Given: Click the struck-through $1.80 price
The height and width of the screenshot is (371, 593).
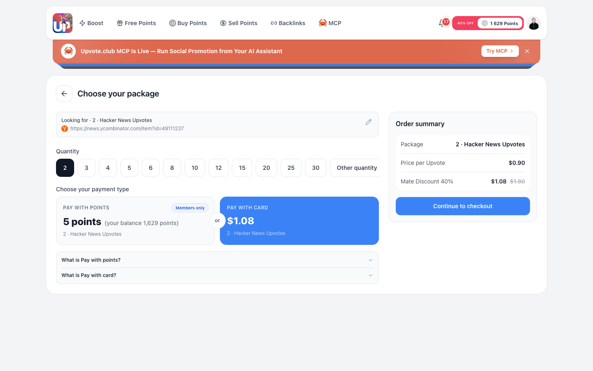Looking at the screenshot, I should (x=518, y=181).
